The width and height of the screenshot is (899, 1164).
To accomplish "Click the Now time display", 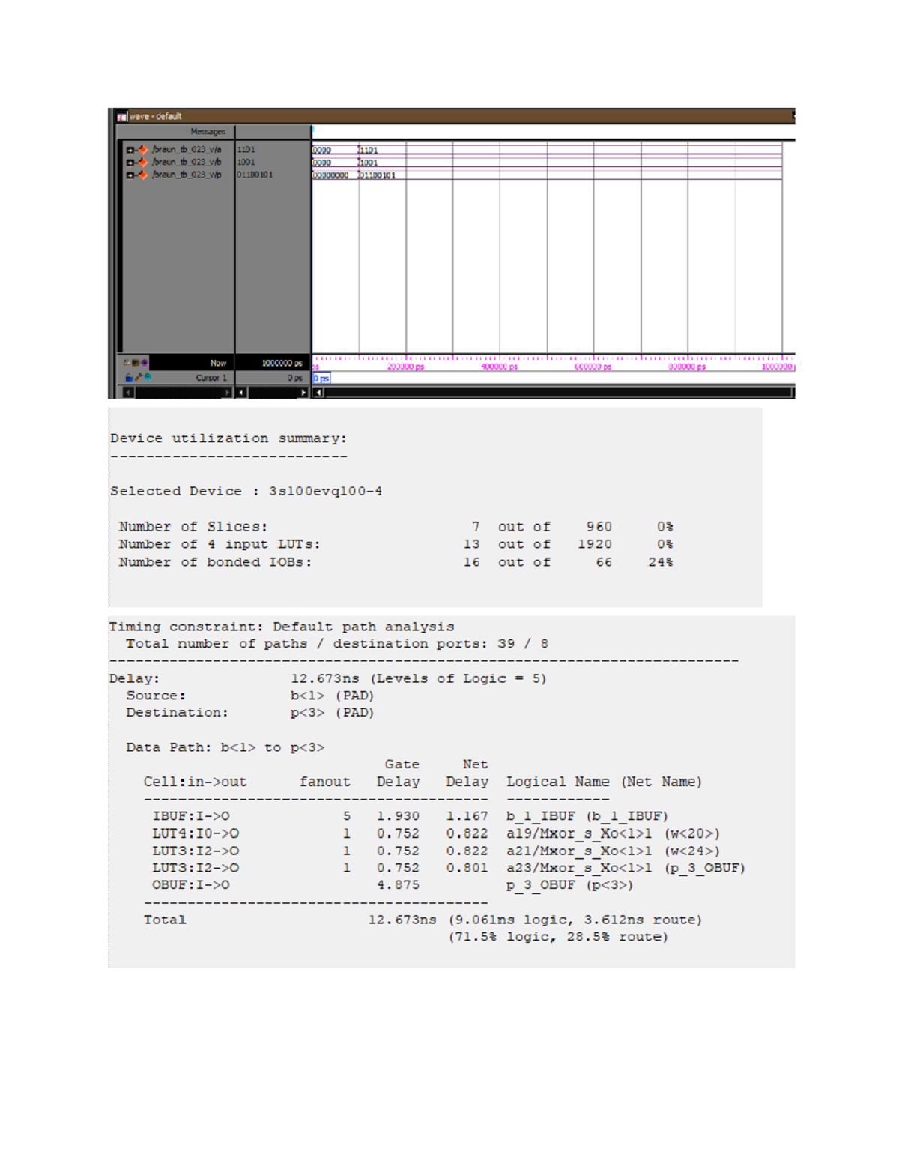I will point(218,363).
